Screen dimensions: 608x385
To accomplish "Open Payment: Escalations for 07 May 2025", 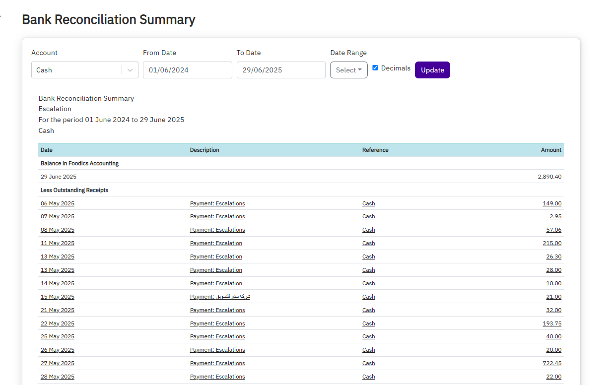I will (x=217, y=216).
